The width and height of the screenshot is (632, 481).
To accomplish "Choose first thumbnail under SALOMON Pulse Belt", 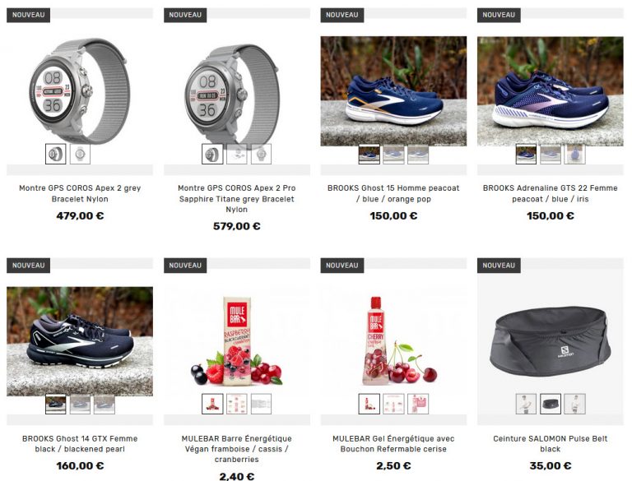I will click(x=526, y=404).
